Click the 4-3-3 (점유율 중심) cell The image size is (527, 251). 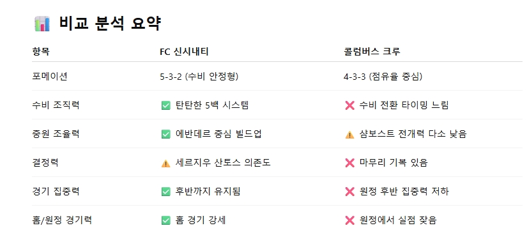(x=383, y=77)
